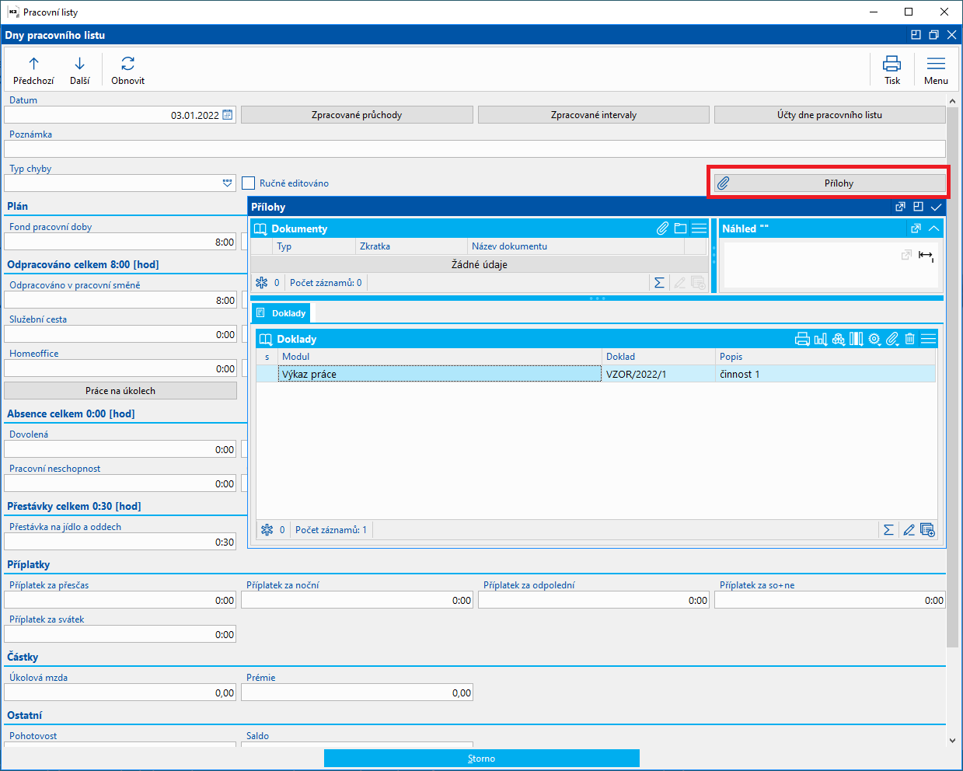Click the cubes icon in the Doklady header
This screenshot has height=771, width=963.
838,339
